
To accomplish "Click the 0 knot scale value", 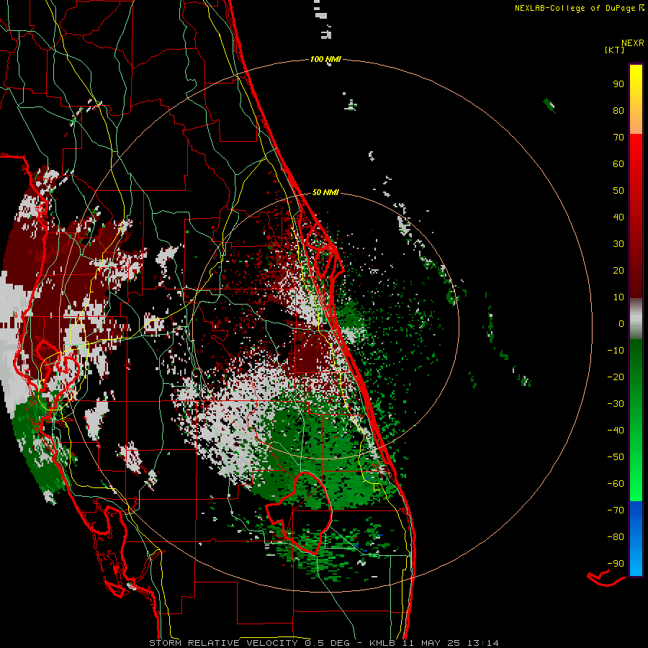I will [621, 324].
